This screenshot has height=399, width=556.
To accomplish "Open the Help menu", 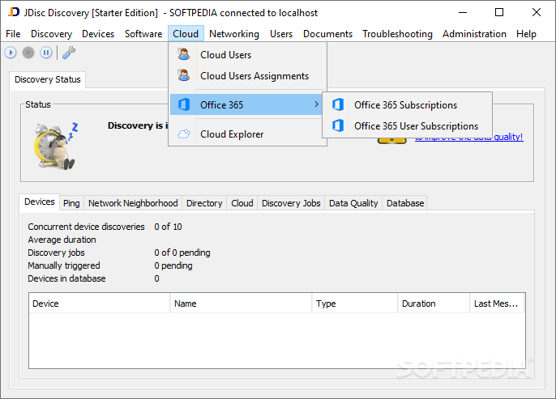I will [526, 34].
